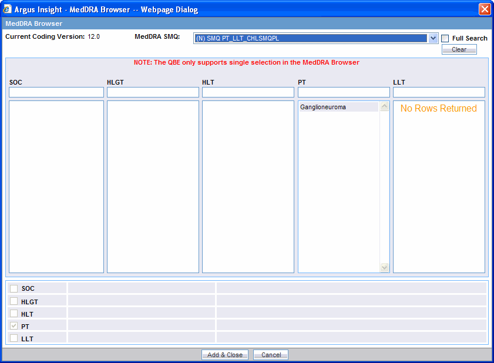Click PT list scroll up arrow
Screen dimensions: 494x363
(384, 106)
